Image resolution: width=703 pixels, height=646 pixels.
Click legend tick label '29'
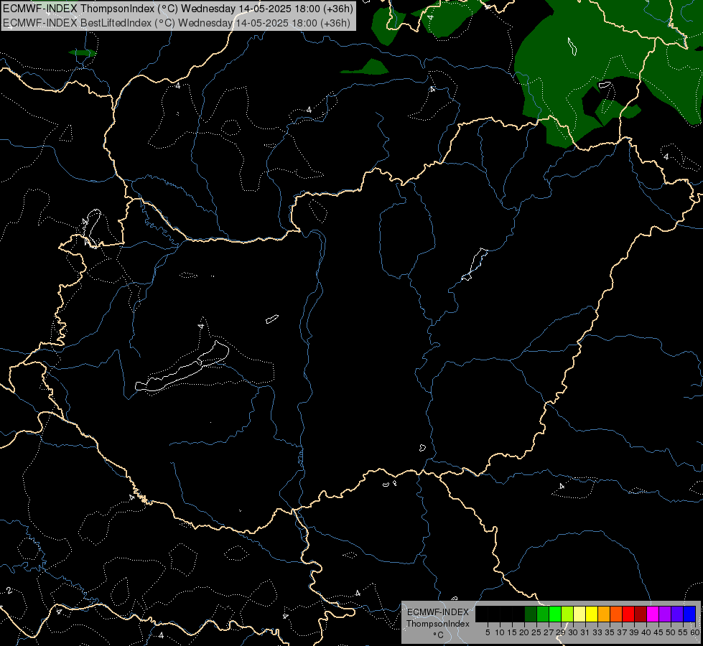(561, 632)
